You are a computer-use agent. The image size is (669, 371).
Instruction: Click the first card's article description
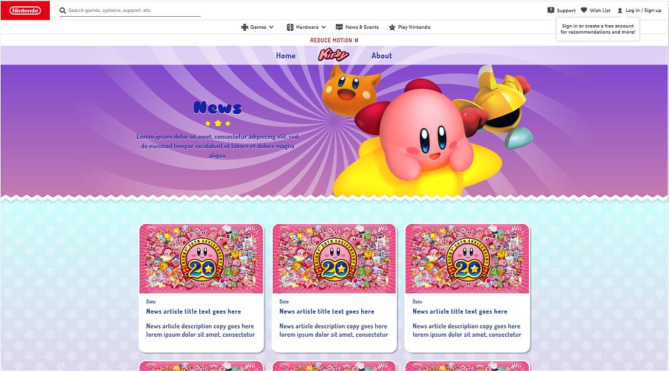(x=200, y=330)
